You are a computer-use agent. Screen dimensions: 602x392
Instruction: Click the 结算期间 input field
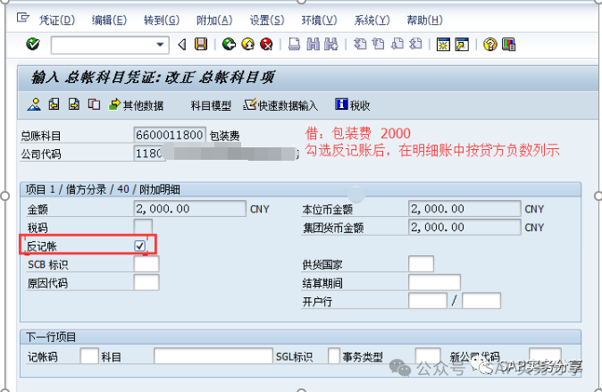pyautogui.click(x=433, y=282)
